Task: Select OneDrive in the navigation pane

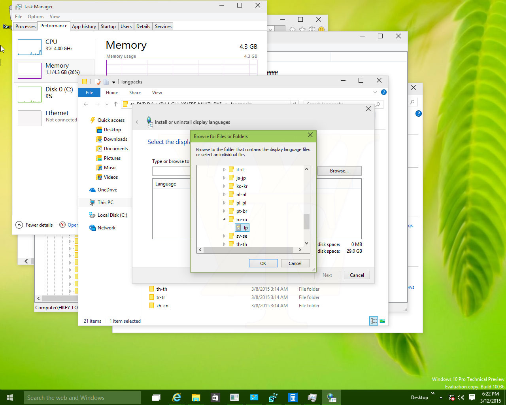Action: pos(103,190)
